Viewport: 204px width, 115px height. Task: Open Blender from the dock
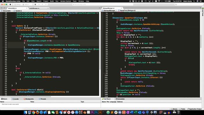coord(84,112)
